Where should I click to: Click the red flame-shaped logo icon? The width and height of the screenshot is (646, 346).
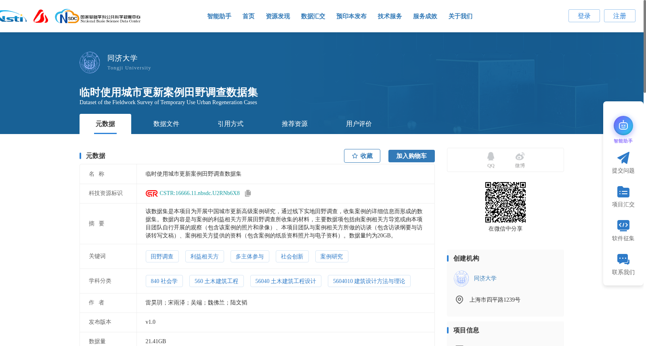41,16
